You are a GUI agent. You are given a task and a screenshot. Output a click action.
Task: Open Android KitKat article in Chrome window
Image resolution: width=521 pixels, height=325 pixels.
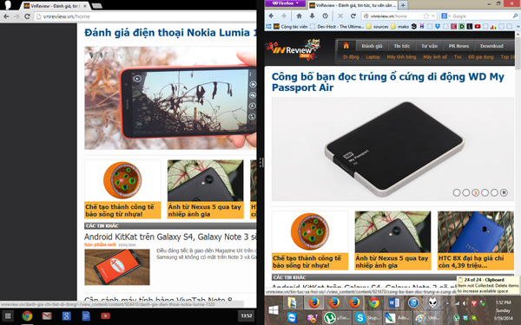pyautogui.click(x=170, y=237)
